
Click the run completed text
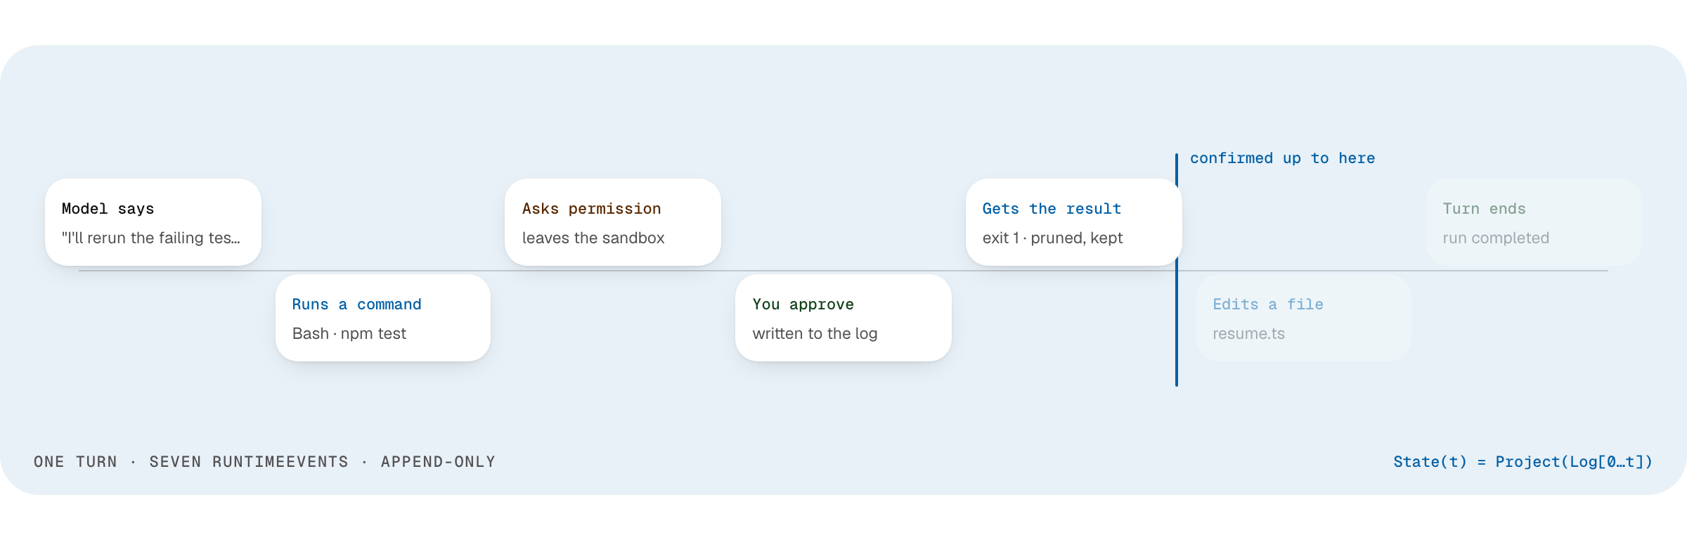click(1496, 238)
